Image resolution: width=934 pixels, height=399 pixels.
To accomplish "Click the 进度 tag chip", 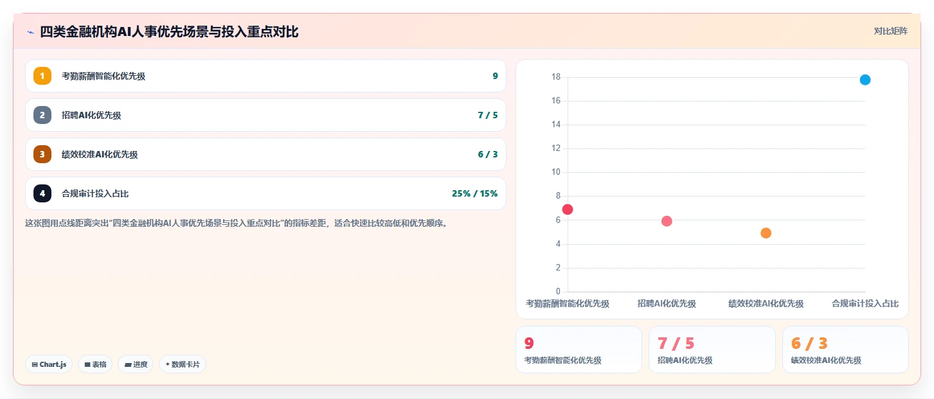I will point(136,364).
